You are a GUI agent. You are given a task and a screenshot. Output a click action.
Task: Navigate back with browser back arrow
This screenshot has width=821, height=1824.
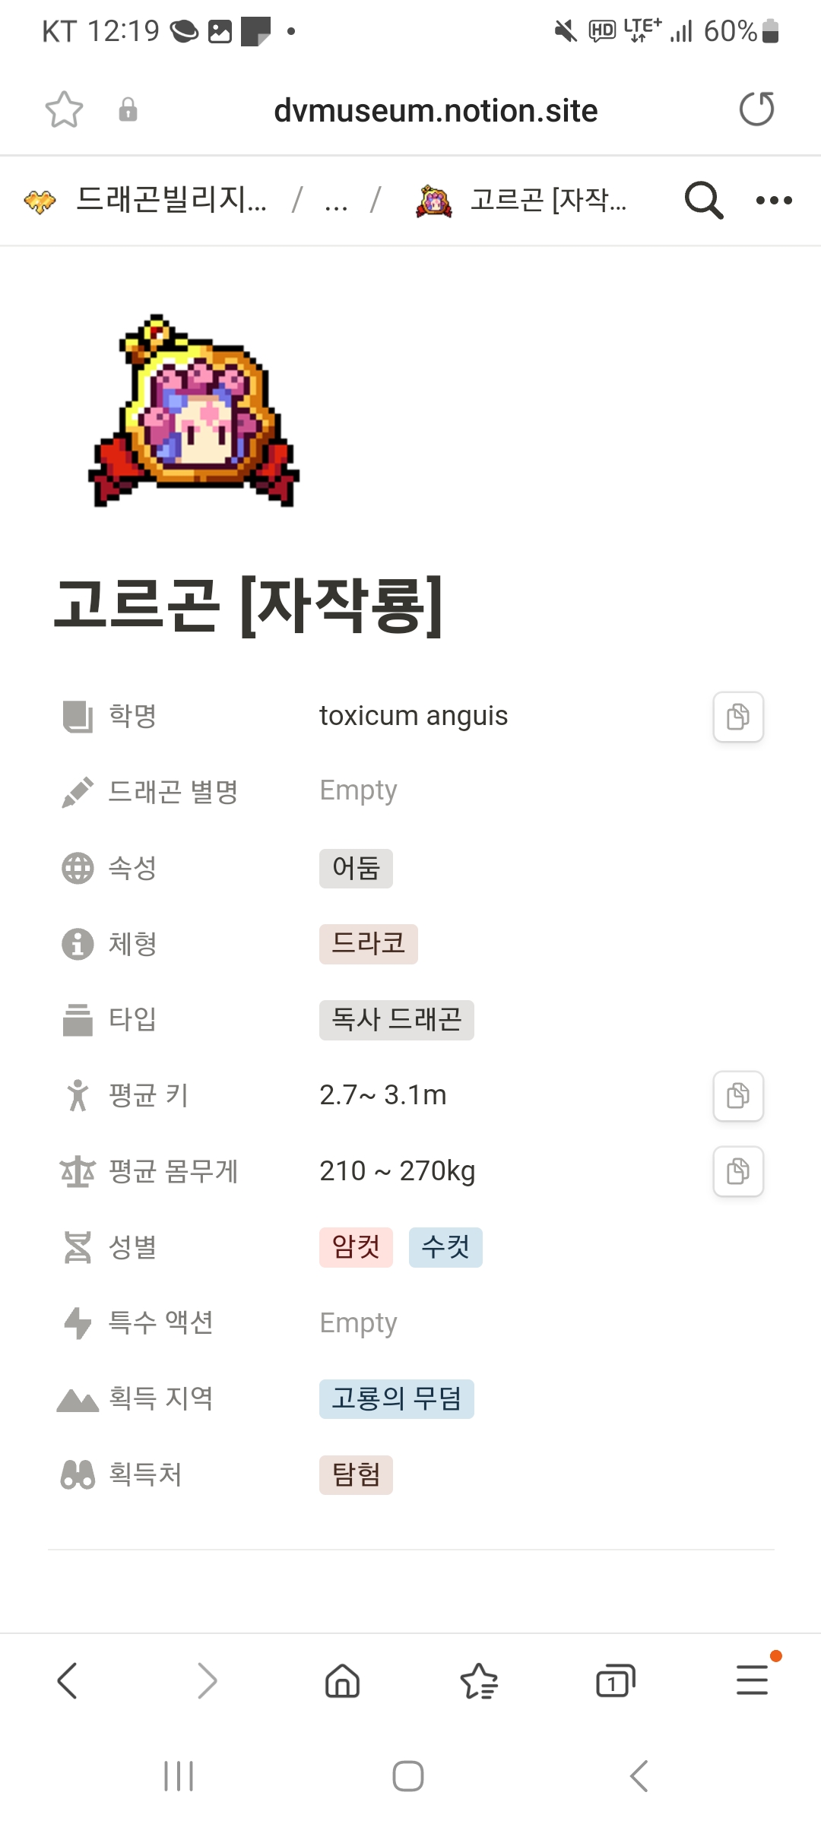coord(68,1680)
